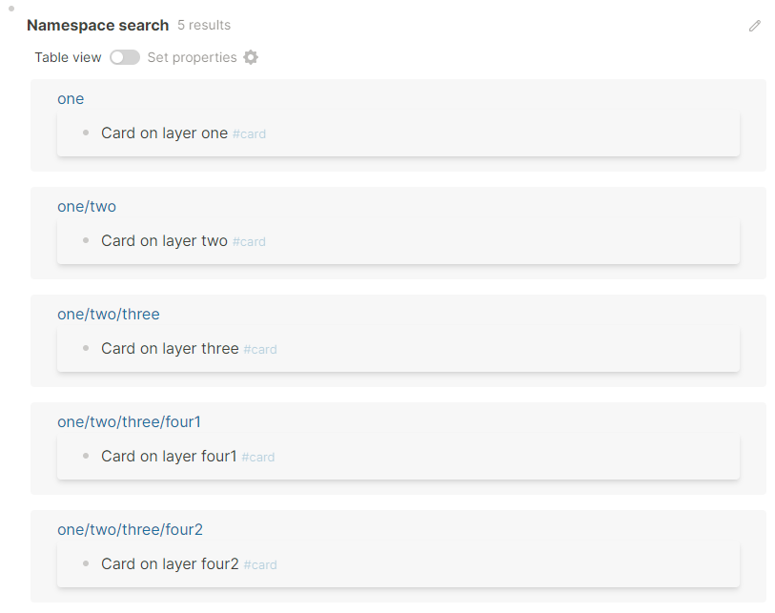Click the Namespace search title

[97, 26]
